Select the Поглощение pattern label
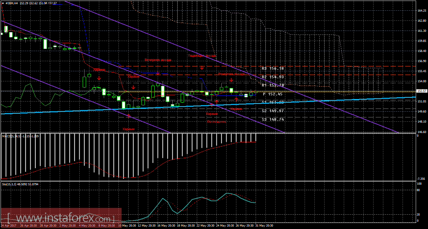The image size is (428, 229). [x=217, y=122]
